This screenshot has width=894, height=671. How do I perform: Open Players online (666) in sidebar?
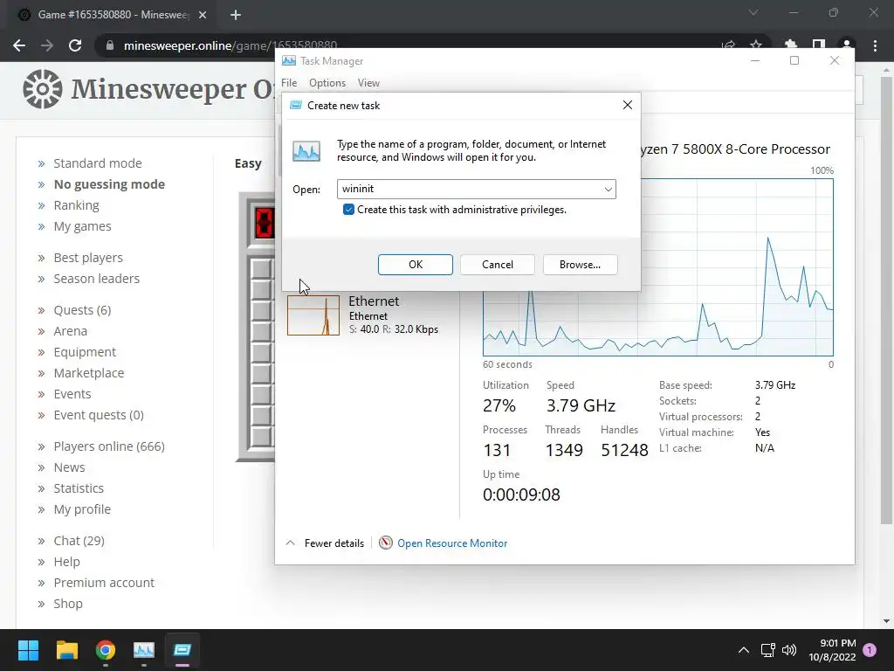coord(109,446)
